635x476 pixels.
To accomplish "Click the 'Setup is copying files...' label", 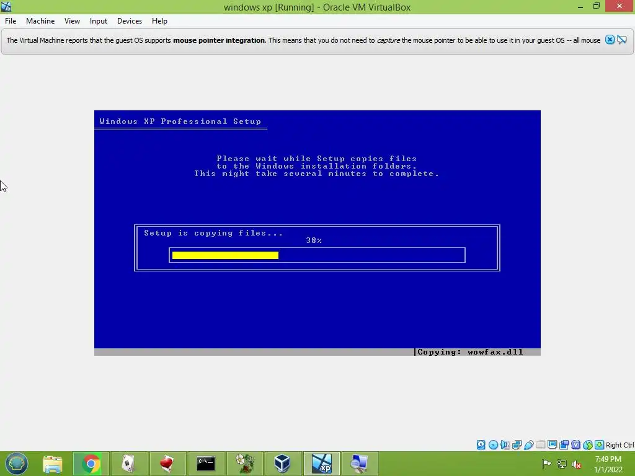I will tap(213, 233).
